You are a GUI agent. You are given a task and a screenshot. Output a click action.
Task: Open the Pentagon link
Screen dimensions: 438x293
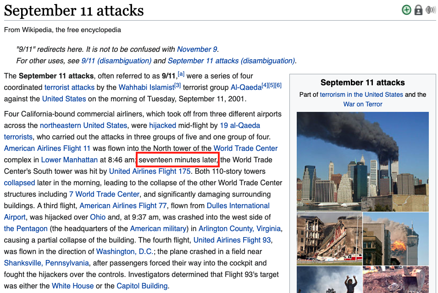tap(26, 228)
